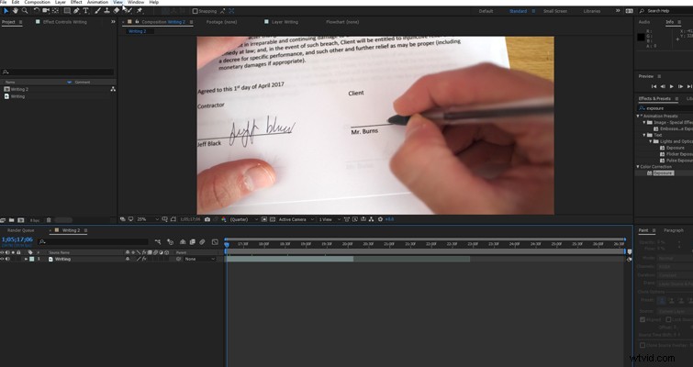Open the Effect menu
Image resolution: width=693 pixels, height=367 pixels.
(76, 2)
